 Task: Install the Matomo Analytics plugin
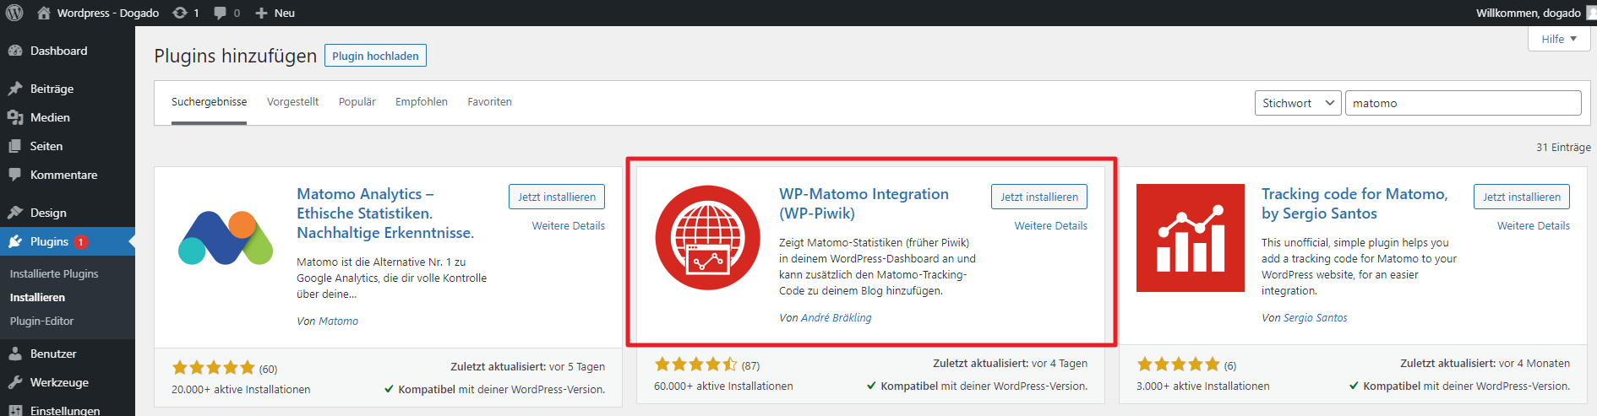557,197
